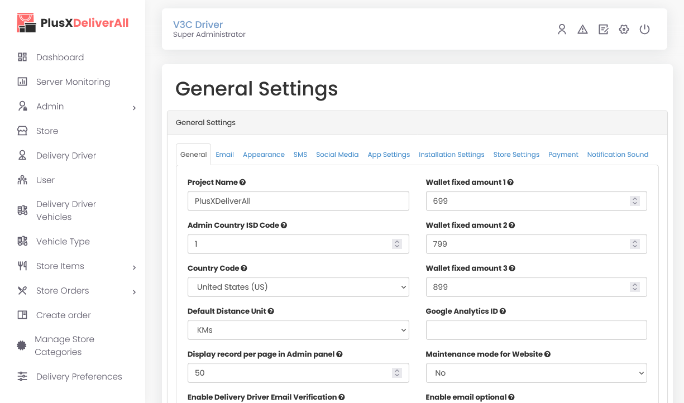Click the Wallet fixed amount 2 field
Image resolution: width=684 pixels, height=403 pixels.
tap(536, 244)
